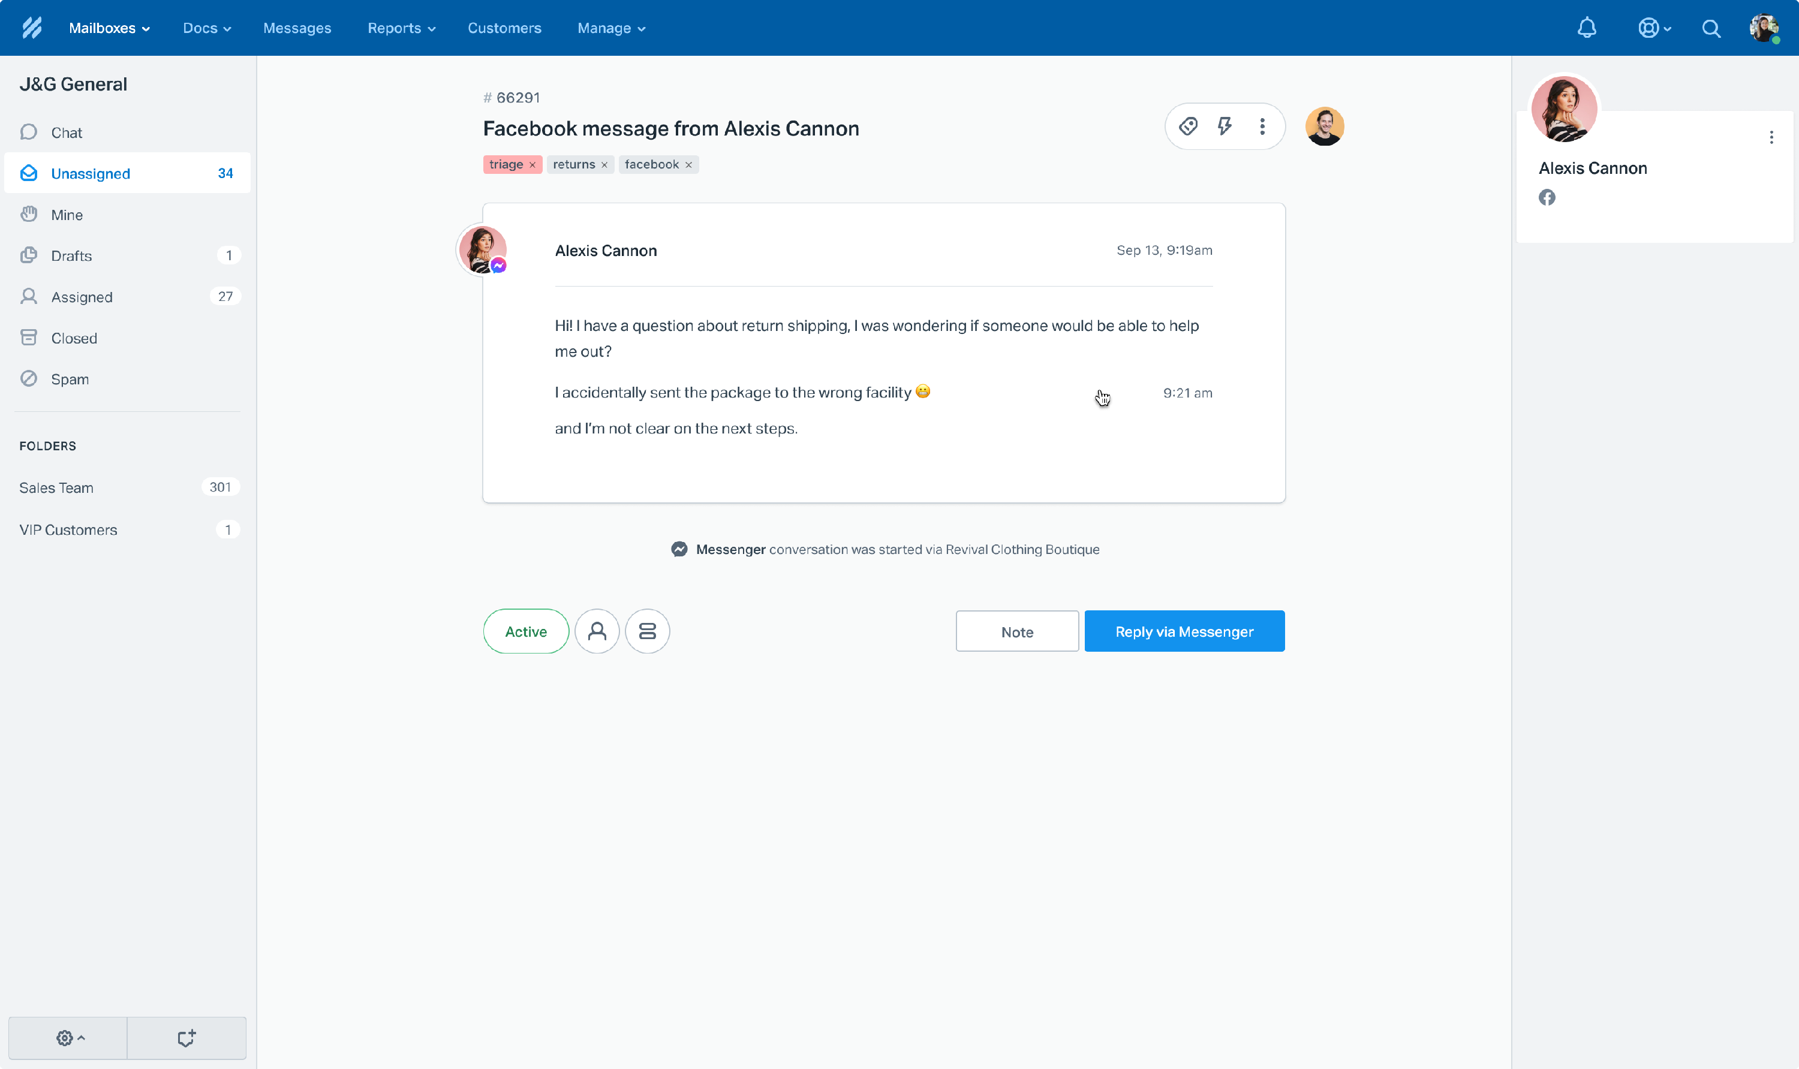This screenshot has width=1799, height=1069.
Task: Remove the returns tag
Action: (604, 165)
